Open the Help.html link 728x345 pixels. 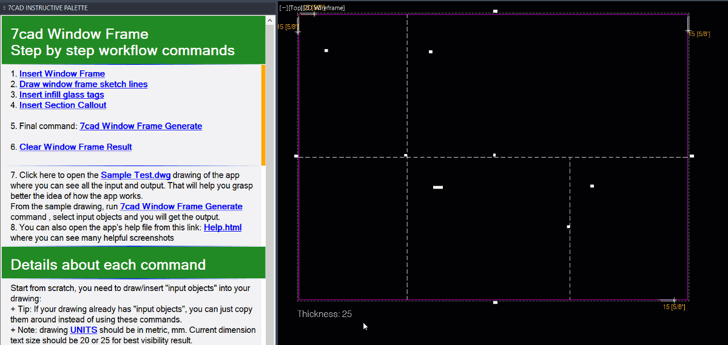[223, 227]
